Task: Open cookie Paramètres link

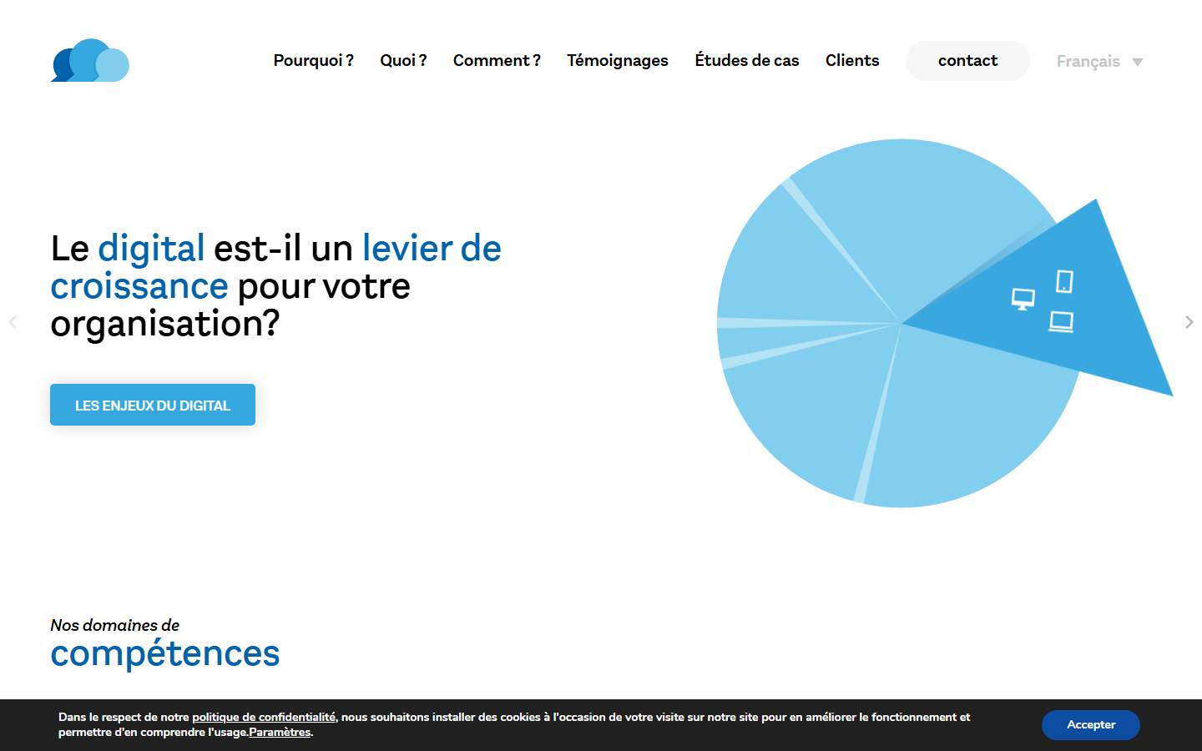Action: (x=280, y=732)
